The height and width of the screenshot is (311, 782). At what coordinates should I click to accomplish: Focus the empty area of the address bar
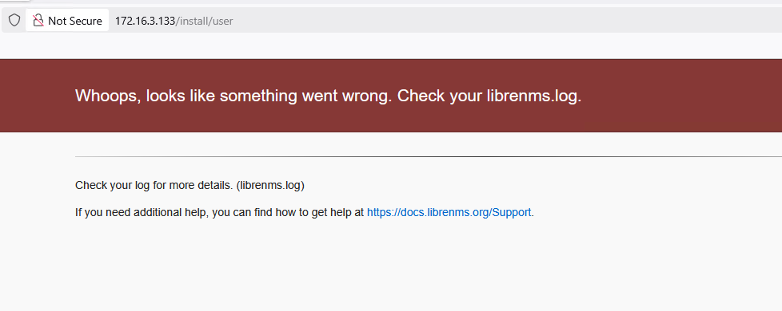click(499, 21)
